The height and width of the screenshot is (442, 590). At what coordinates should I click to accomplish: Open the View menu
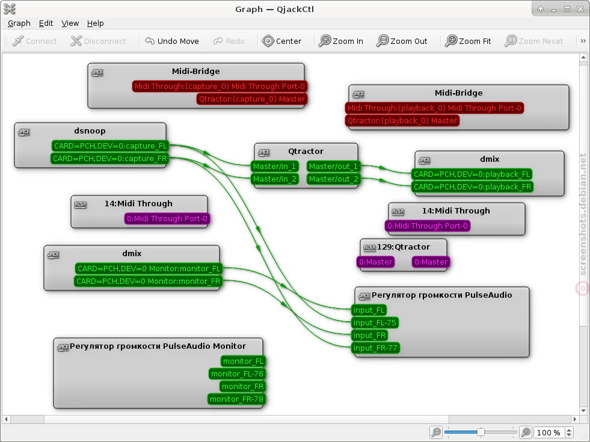70,23
